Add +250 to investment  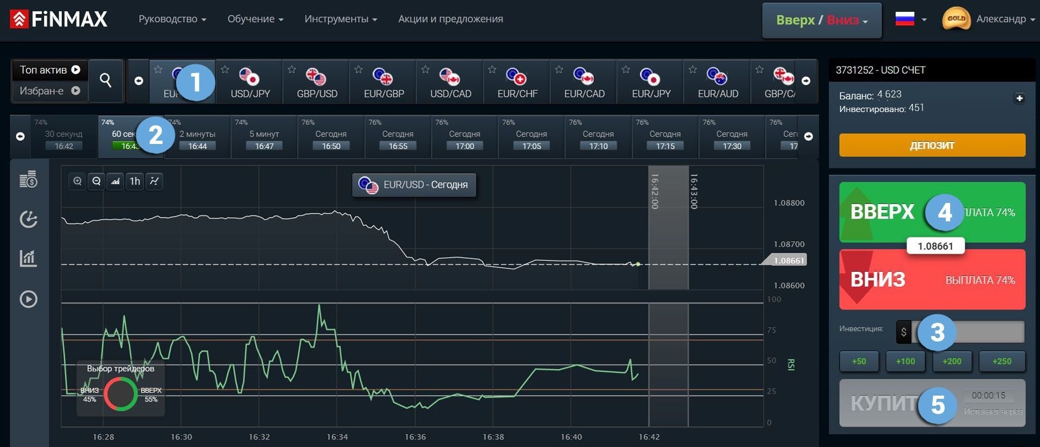coord(1002,361)
